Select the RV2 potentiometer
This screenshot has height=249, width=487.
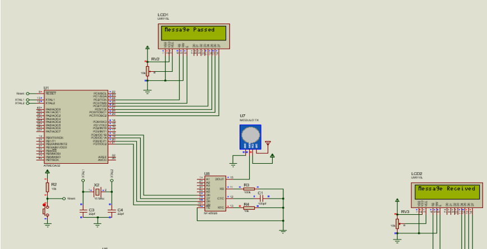[x=148, y=71]
